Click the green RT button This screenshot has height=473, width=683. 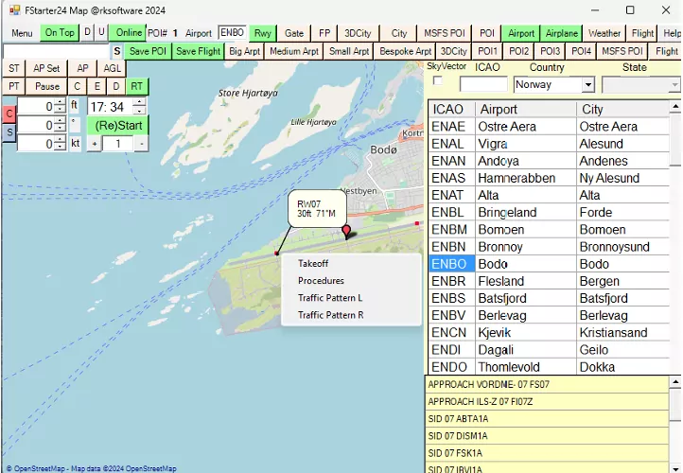tap(137, 86)
